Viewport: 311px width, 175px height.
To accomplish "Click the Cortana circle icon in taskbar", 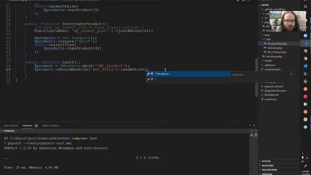I will coord(306,6).
